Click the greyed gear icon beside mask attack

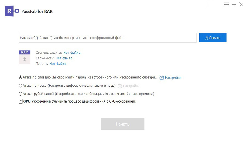(120, 86)
